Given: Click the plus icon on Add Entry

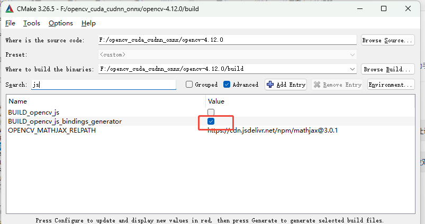Looking at the screenshot, I should coord(270,85).
